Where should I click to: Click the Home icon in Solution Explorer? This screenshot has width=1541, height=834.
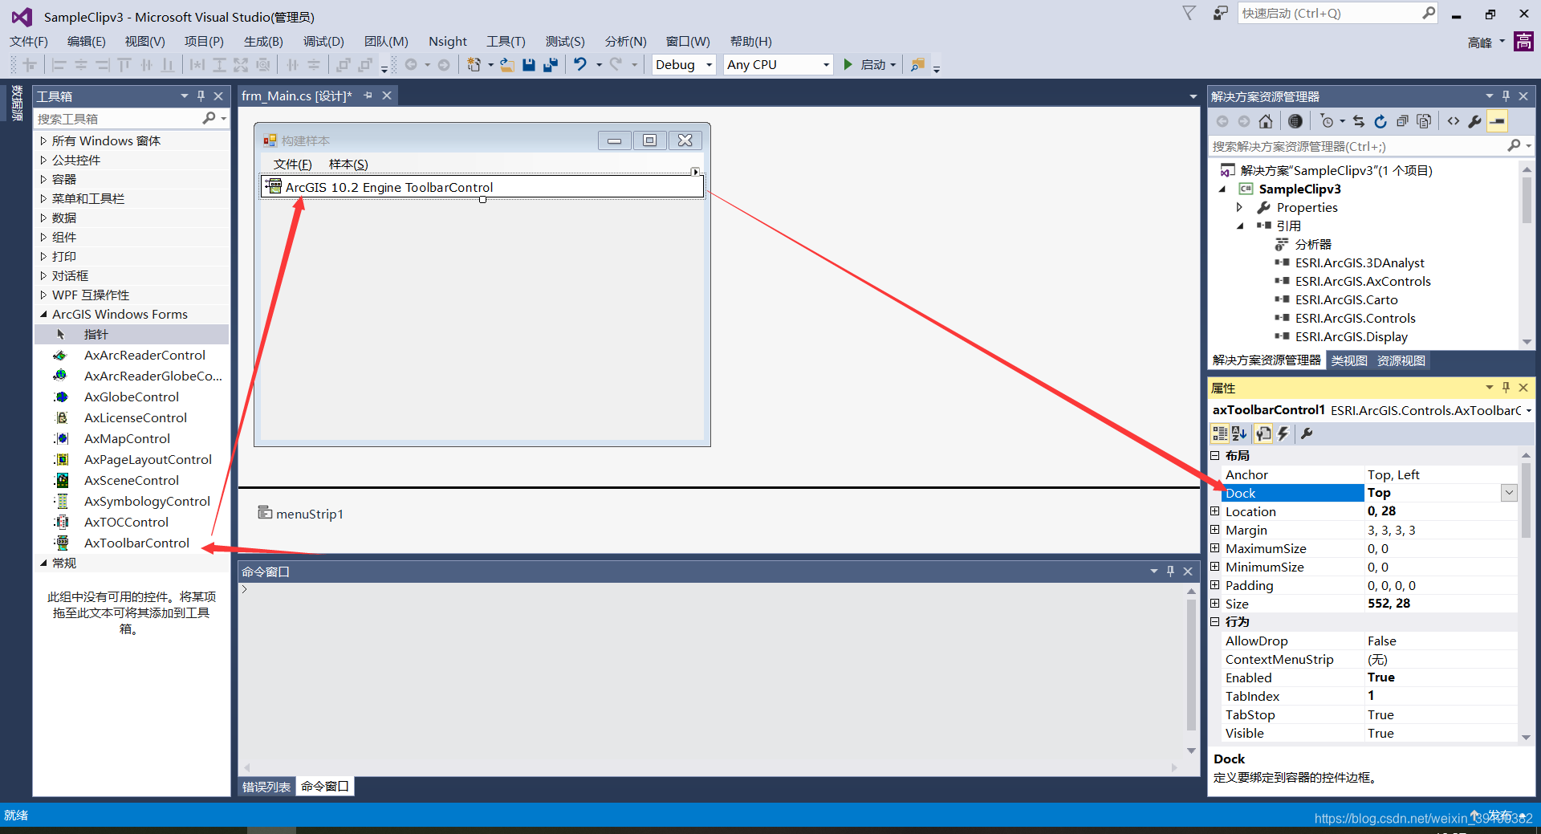1266,121
